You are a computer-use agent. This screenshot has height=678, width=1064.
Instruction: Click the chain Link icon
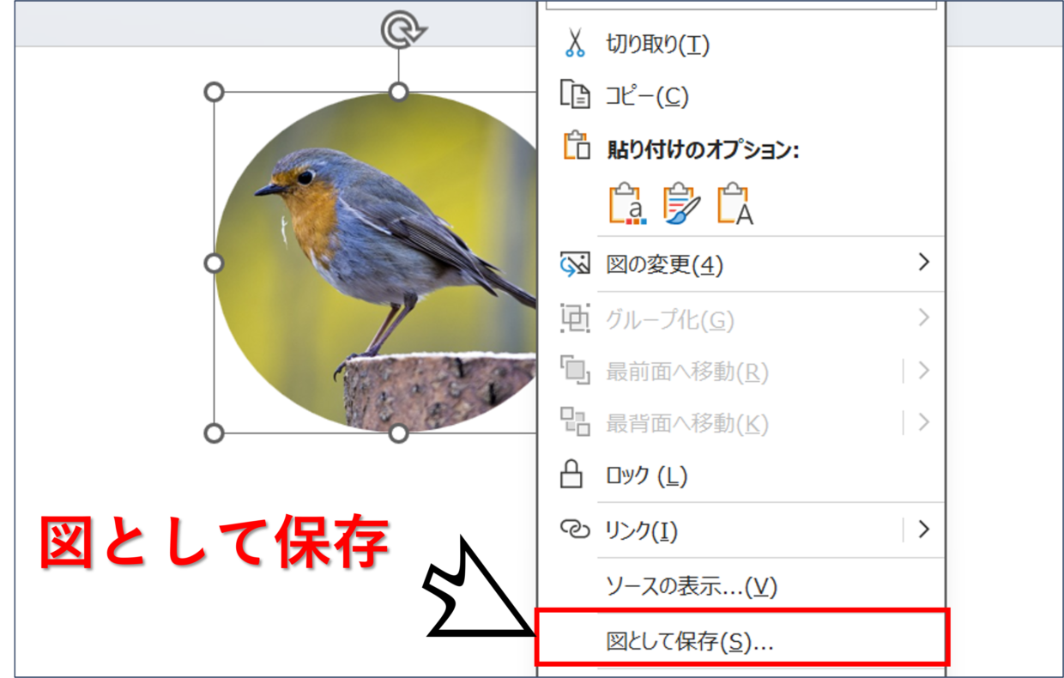click(x=575, y=529)
